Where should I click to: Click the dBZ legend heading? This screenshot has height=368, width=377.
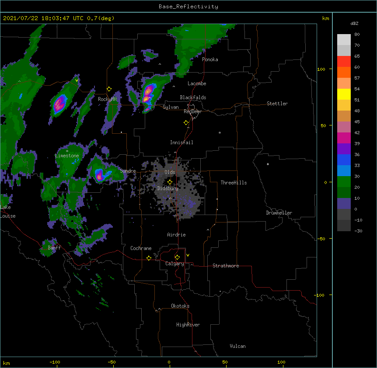354,23
